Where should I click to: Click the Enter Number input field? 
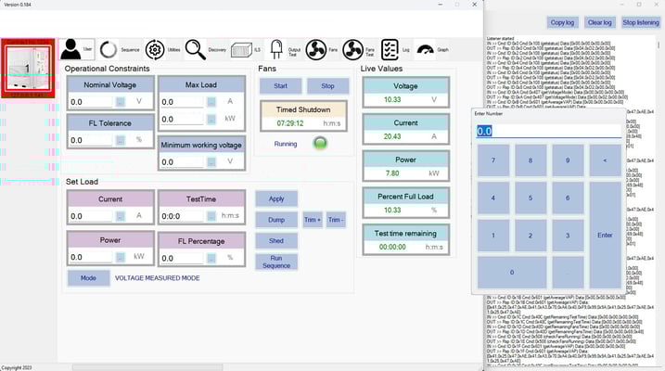[549, 131]
